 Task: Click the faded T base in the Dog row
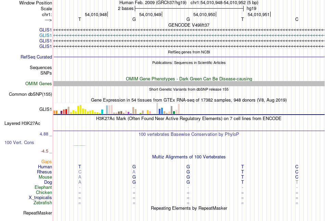[297, 182]
